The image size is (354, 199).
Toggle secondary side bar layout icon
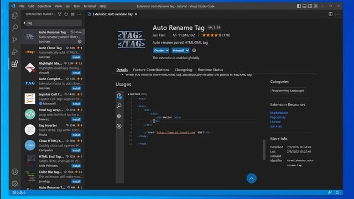310,6
